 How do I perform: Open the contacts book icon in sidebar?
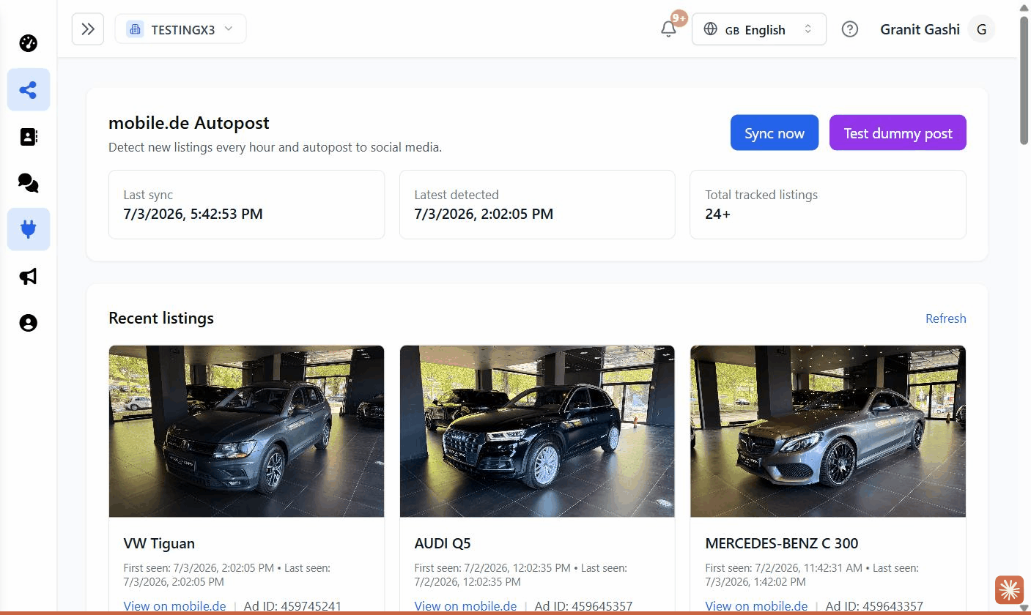[28, 137]
